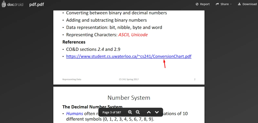Go to next page with down chevron

157,112
